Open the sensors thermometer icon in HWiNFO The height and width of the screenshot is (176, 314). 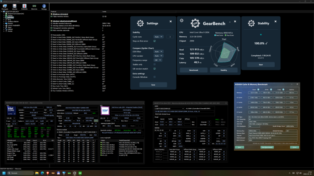coord(24,7)
